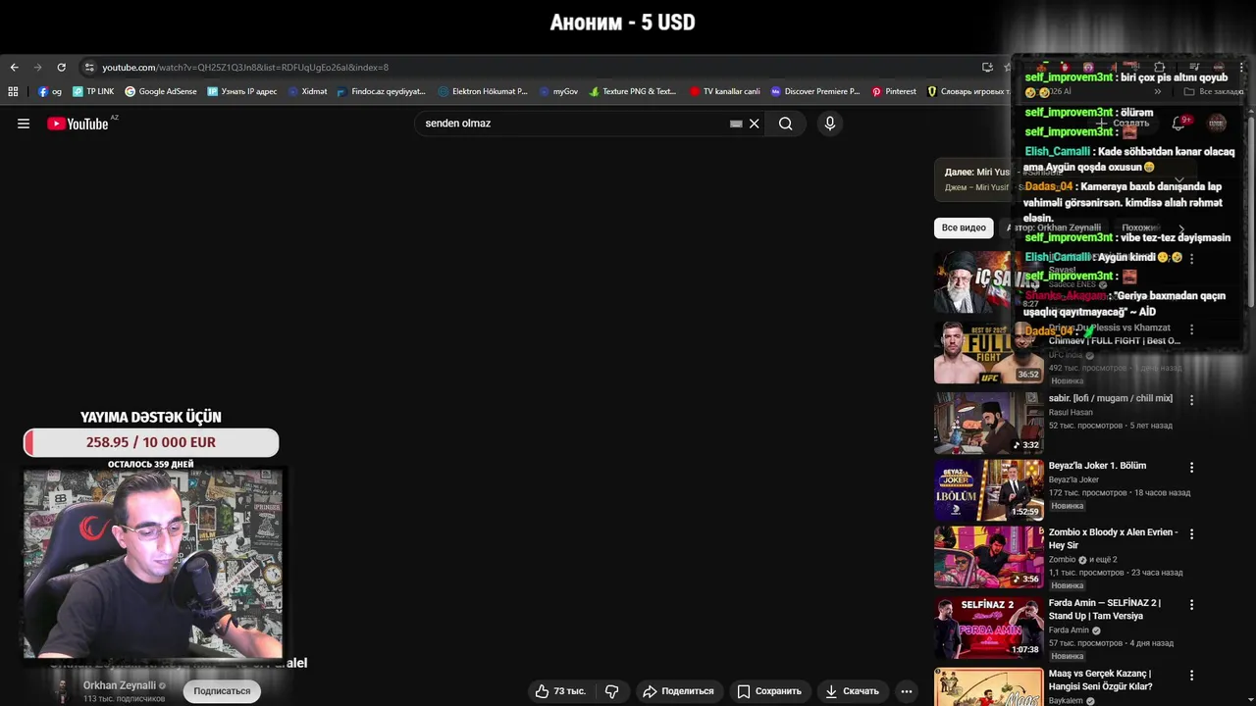This screenshot has width=1256, height=706.
Task: Open the TP LINK bookmark
Action: (x=93, y=91)
